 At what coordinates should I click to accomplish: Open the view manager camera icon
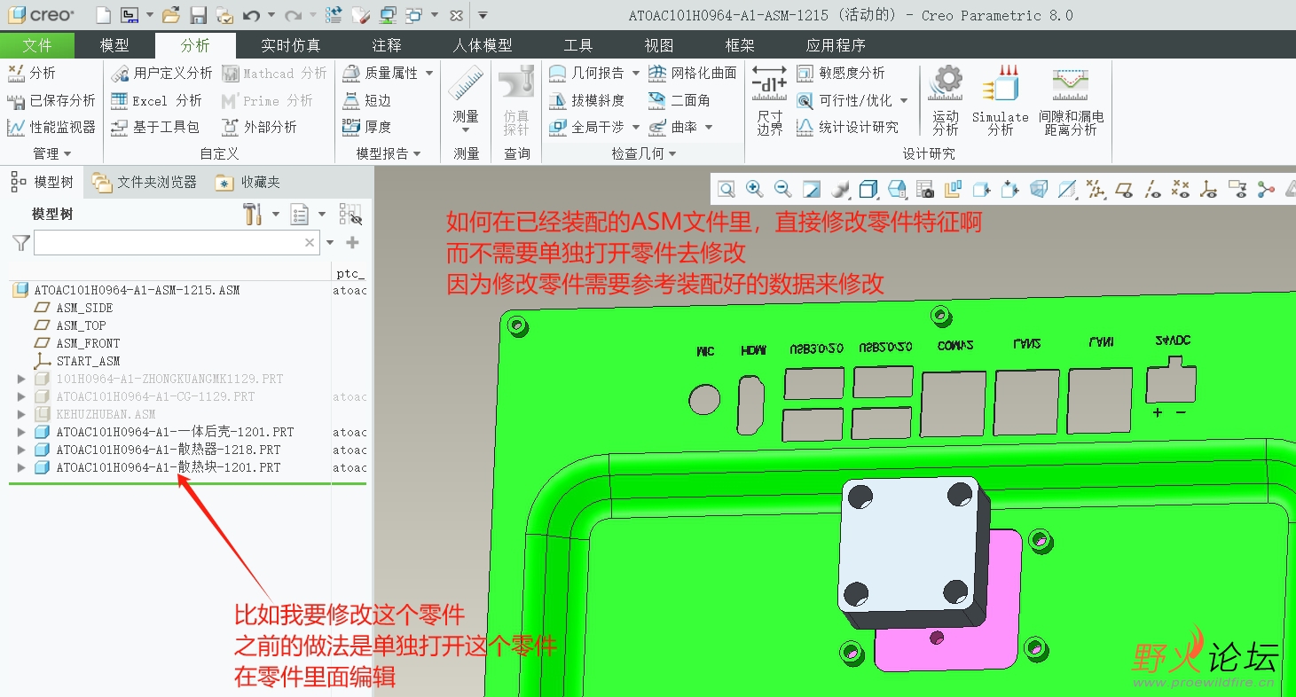[x=925, y=189]
